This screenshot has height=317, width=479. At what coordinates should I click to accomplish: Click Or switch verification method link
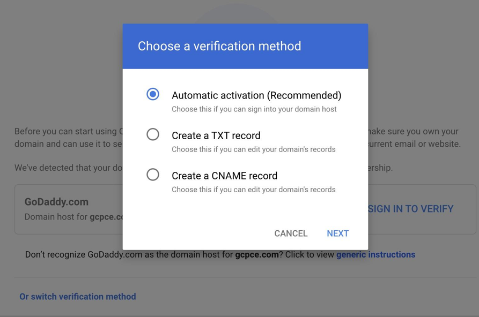point(78,297)
